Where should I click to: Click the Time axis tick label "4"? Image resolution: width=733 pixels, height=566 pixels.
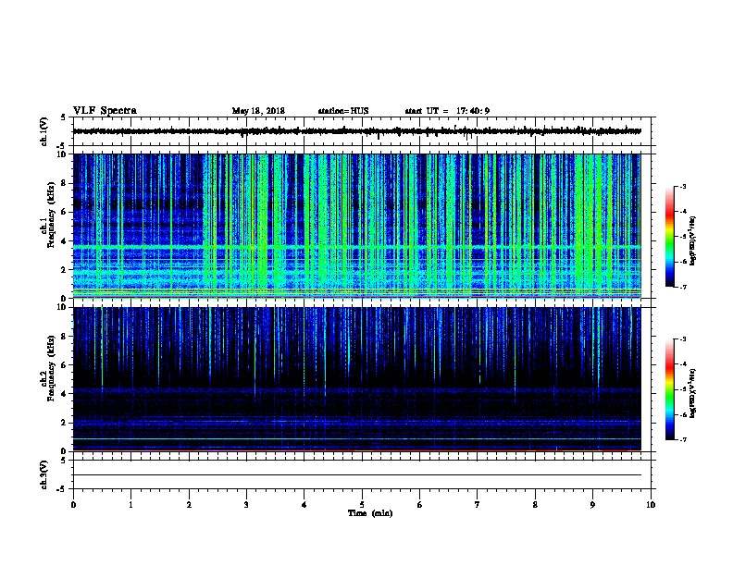coord(304,505)
